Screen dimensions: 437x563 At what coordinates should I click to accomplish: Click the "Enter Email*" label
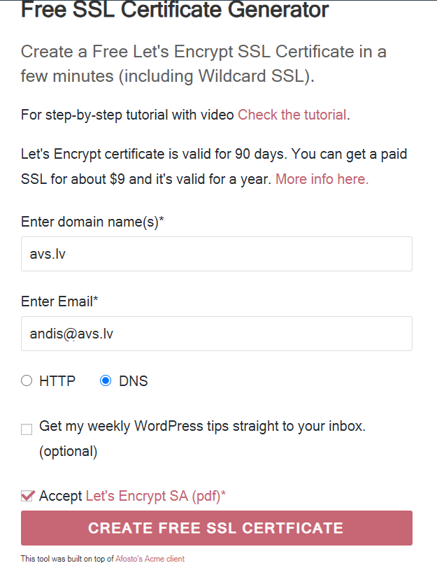[59, 302]
